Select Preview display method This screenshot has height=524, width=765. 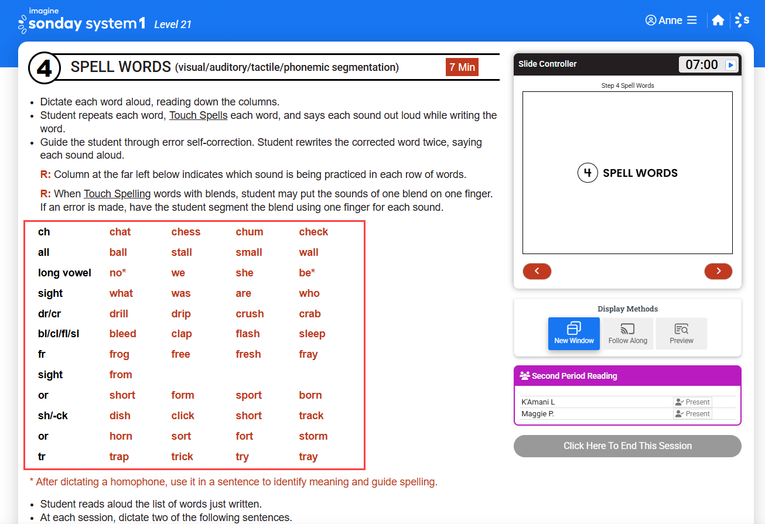coord(682,334)
